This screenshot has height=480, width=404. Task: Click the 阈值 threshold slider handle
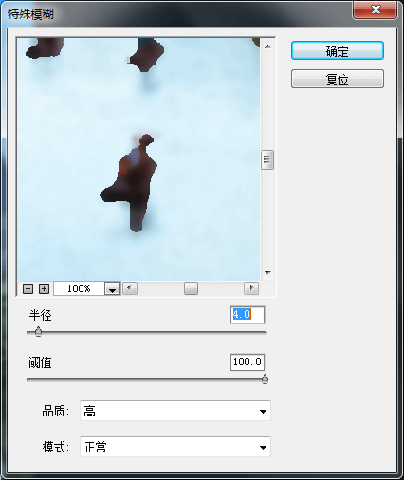click(265, 378)
